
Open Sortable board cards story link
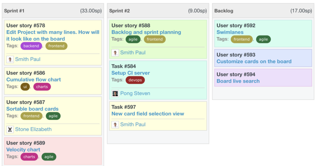coord(32,109)
